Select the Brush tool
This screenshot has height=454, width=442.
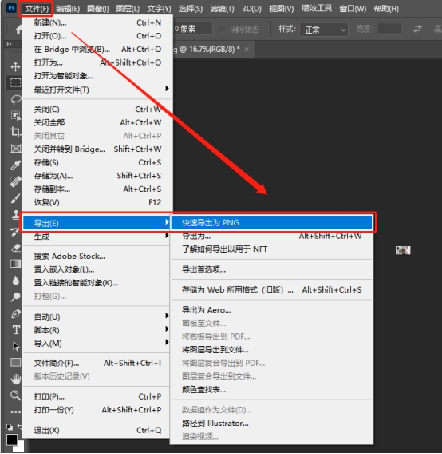click(15, 198)
